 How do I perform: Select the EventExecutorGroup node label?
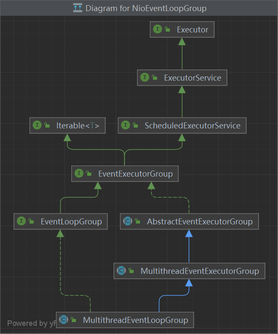pos(136,174)
